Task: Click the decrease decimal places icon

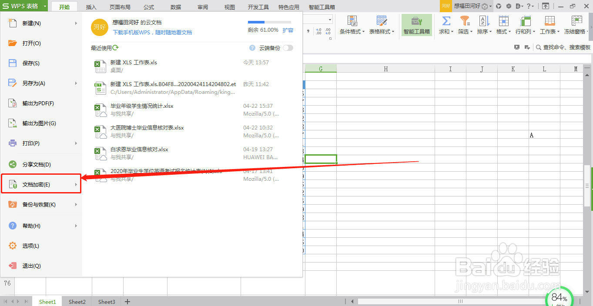Action: pos(328,31)
